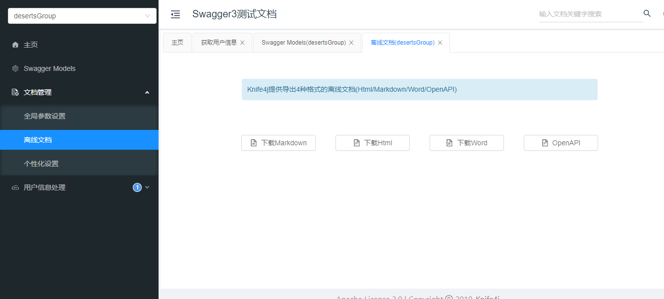Image resolution: width=664 pixels, height=299 pixels.
Task: Click the cloud icon beside 用户信息处理
Action: click(15, 187)
